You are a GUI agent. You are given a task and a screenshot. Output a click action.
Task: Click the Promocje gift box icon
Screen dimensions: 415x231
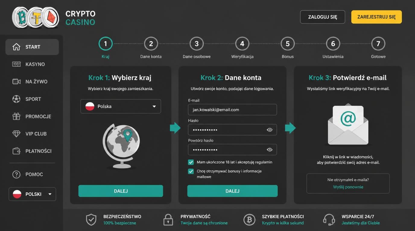pos(16,116)
